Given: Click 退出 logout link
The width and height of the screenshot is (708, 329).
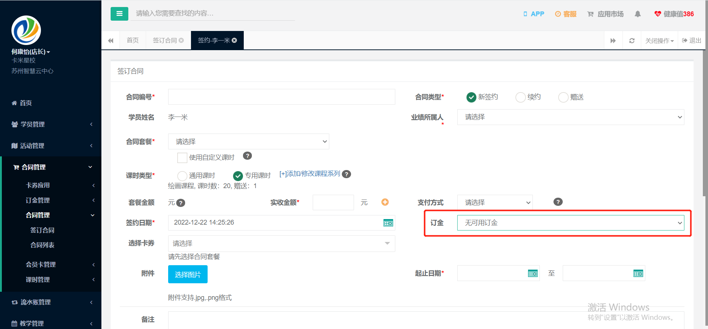Looking at the screenshot, I should (x=692, y=41).
